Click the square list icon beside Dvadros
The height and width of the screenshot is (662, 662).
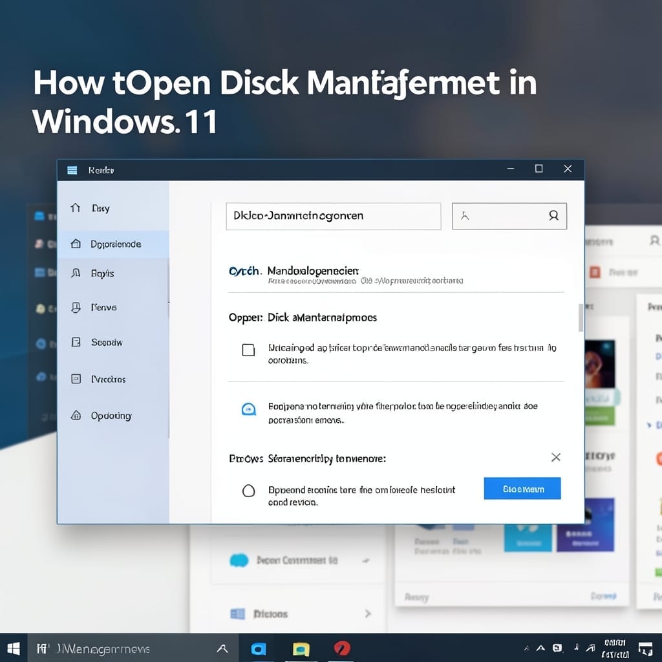76,379
